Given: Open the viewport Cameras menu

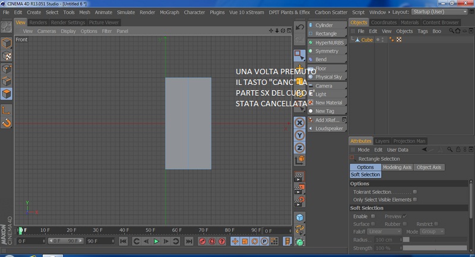Looking at the screenshot, I should click(47, 31).
